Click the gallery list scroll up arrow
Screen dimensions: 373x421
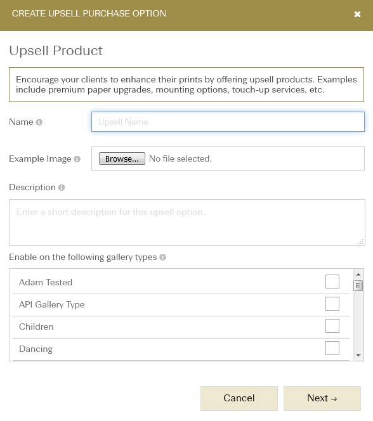click(x=358, y=275)
